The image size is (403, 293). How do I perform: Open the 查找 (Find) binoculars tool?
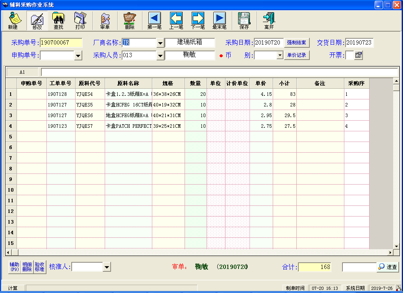[x=58, y=21]
